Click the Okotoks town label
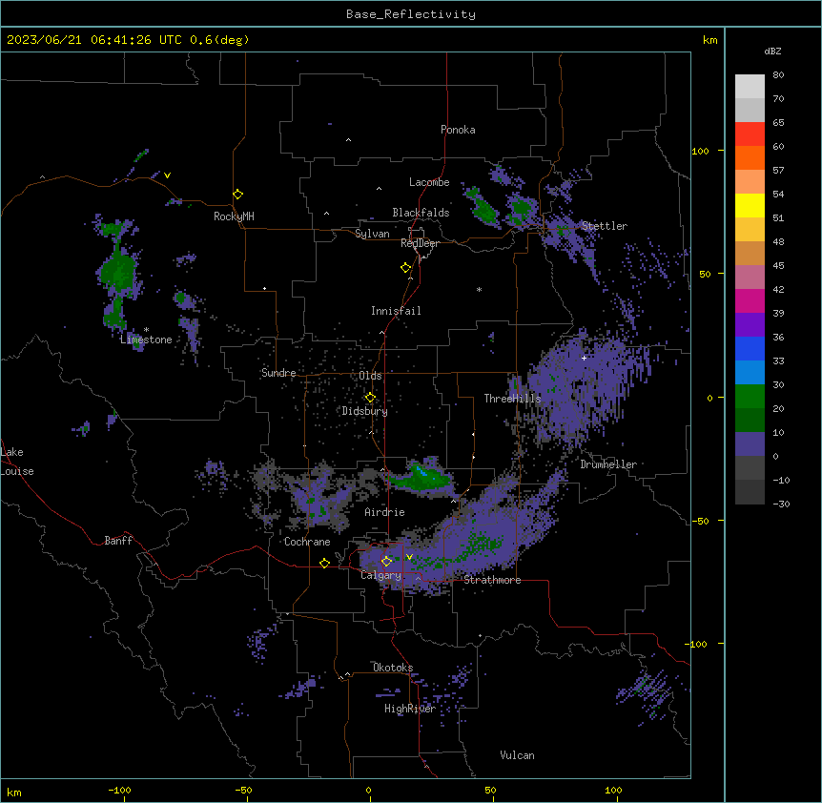Image resolution: width=822 pixels, height=803 pixels. [x=393, y=668]
